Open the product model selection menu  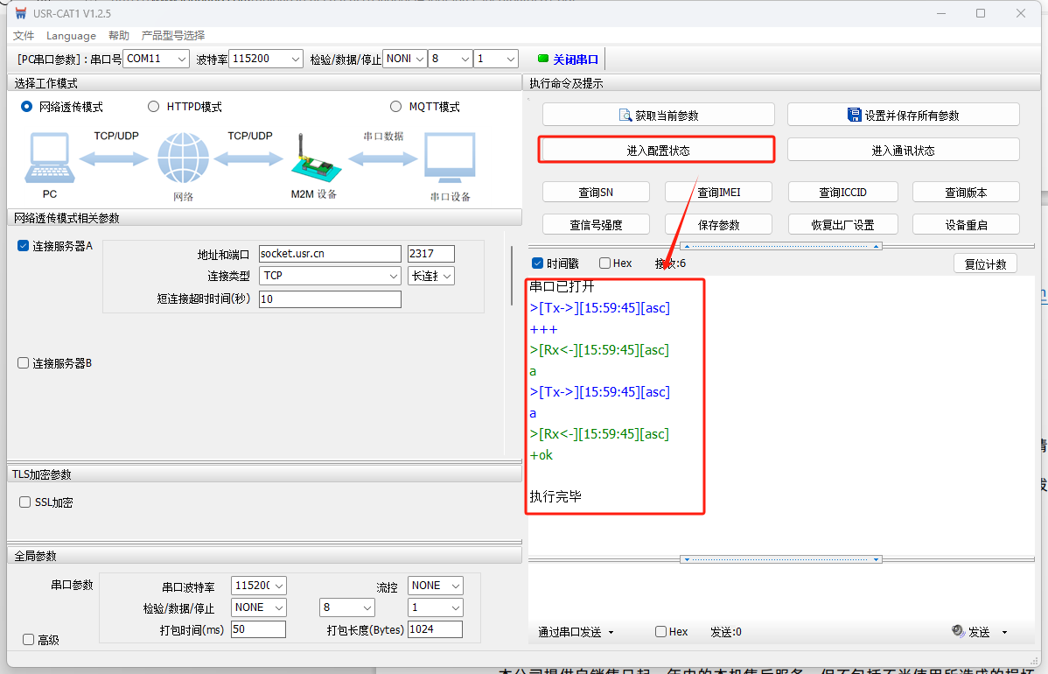173,36
